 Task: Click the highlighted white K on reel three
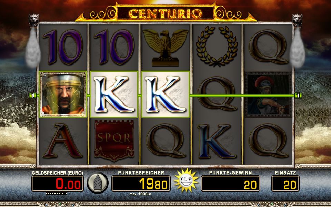pos(165,94)
